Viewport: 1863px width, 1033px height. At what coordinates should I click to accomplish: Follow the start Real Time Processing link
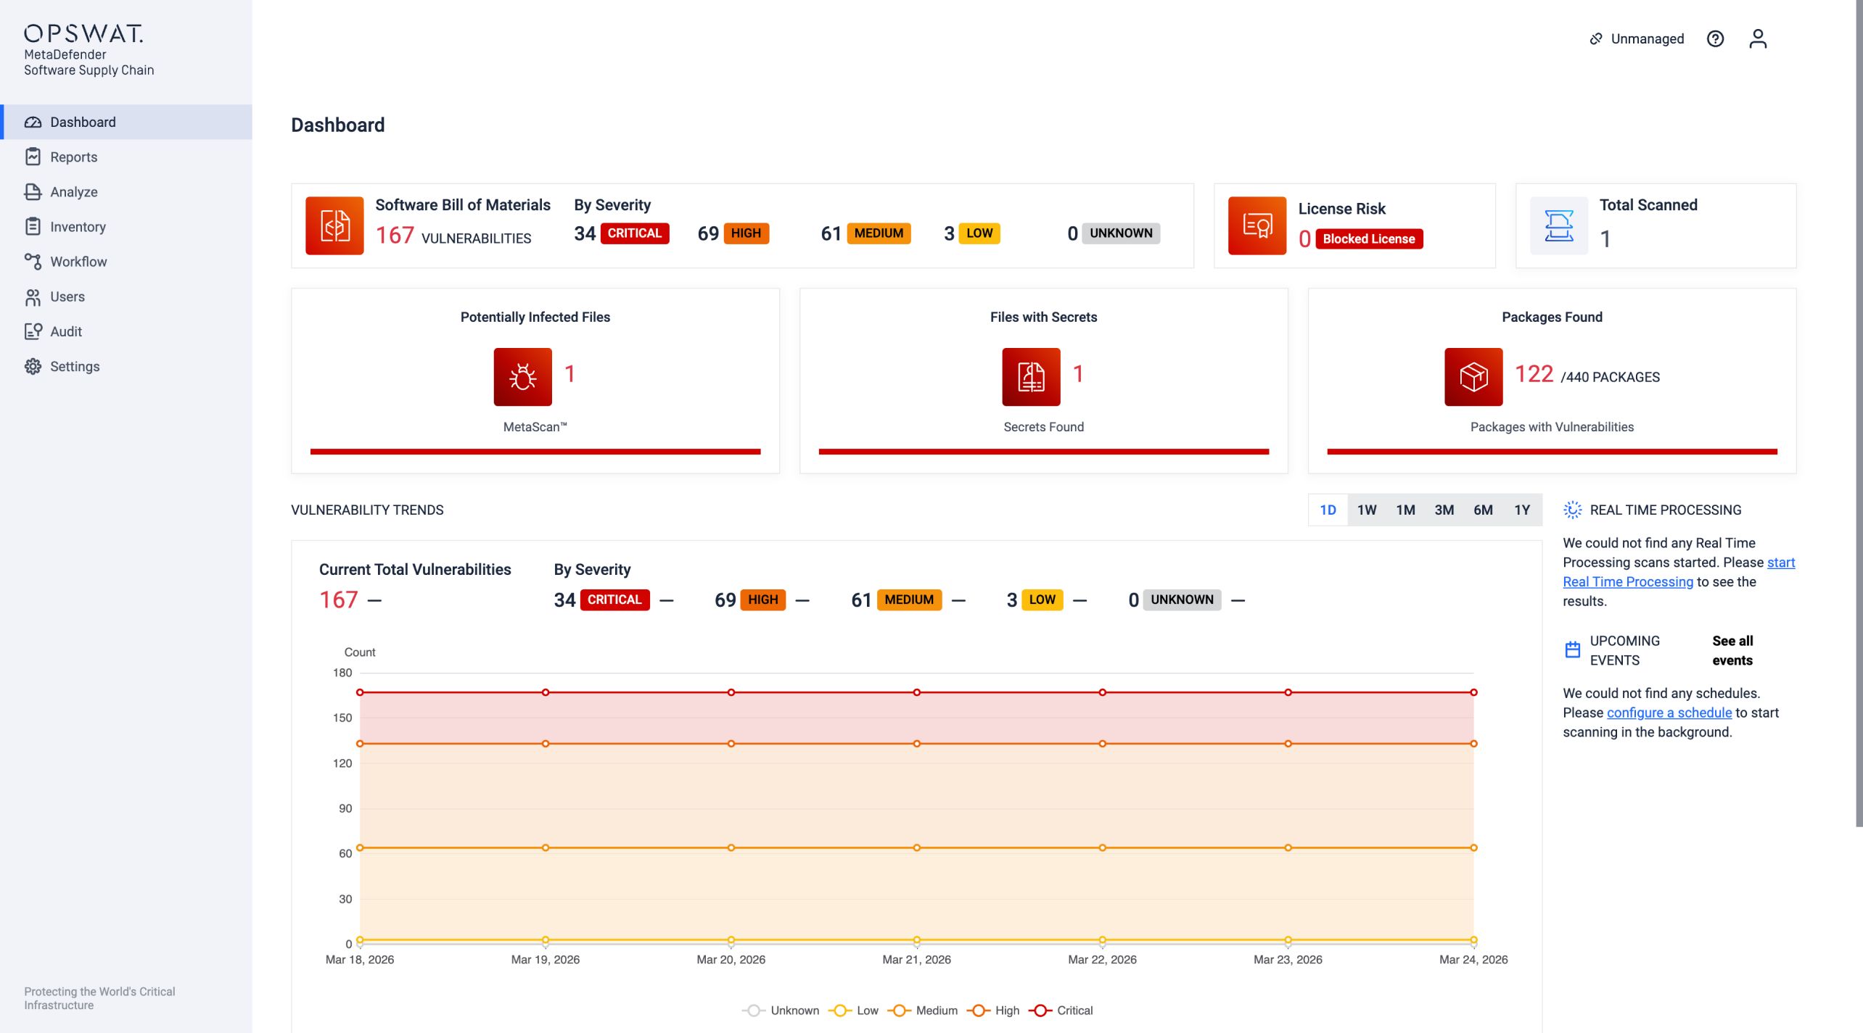click(1678, 572)
